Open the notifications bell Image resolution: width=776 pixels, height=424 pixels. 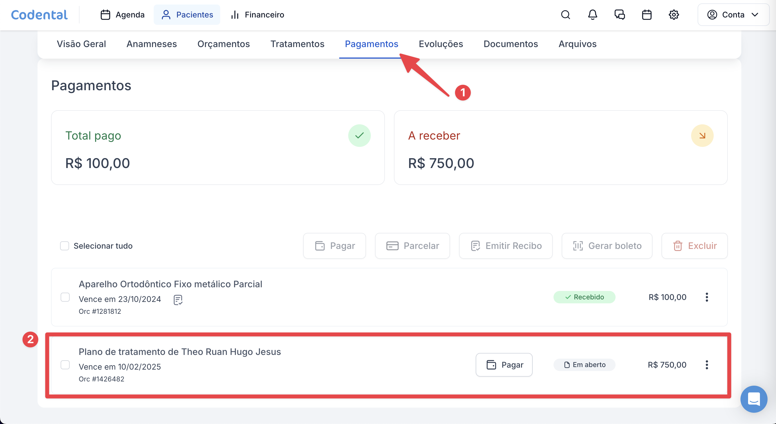pyautogui.click(x=592, y=15)
